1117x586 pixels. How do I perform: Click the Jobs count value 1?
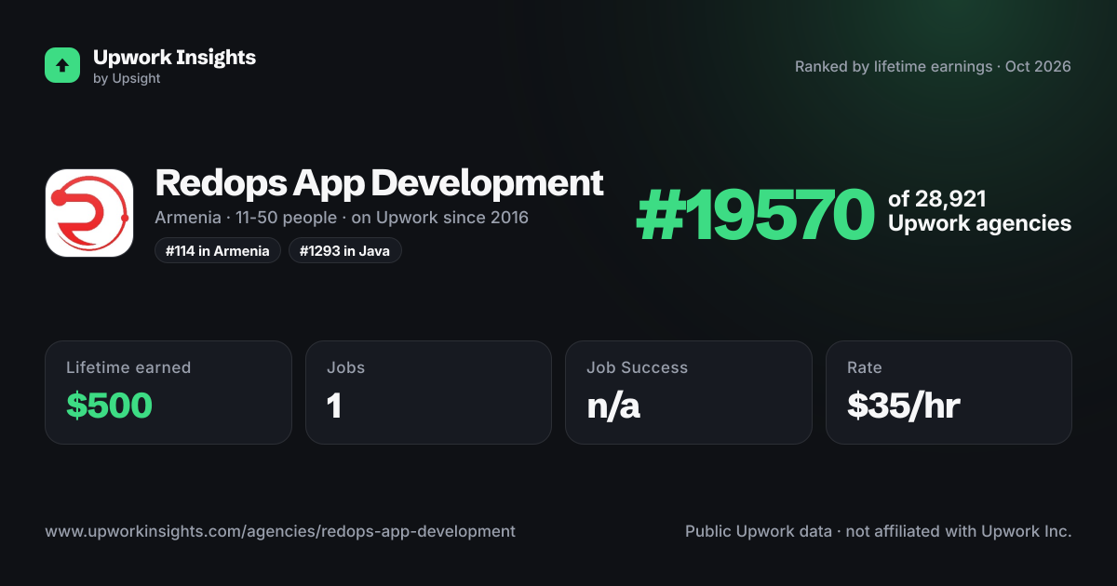[334, 406]
